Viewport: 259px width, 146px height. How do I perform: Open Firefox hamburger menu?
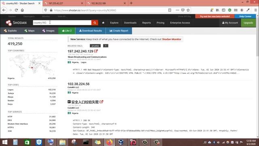255,10
